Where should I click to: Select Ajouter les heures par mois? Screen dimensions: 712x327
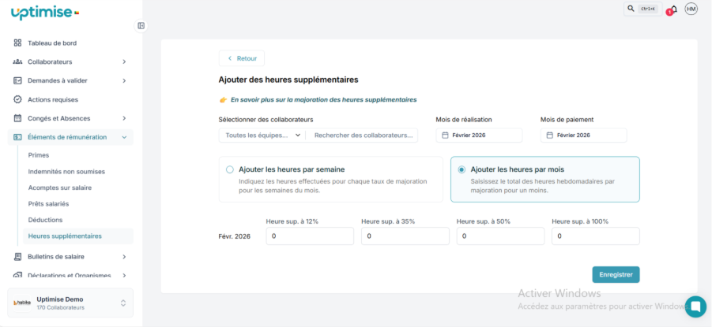click(x=461, y=169)
